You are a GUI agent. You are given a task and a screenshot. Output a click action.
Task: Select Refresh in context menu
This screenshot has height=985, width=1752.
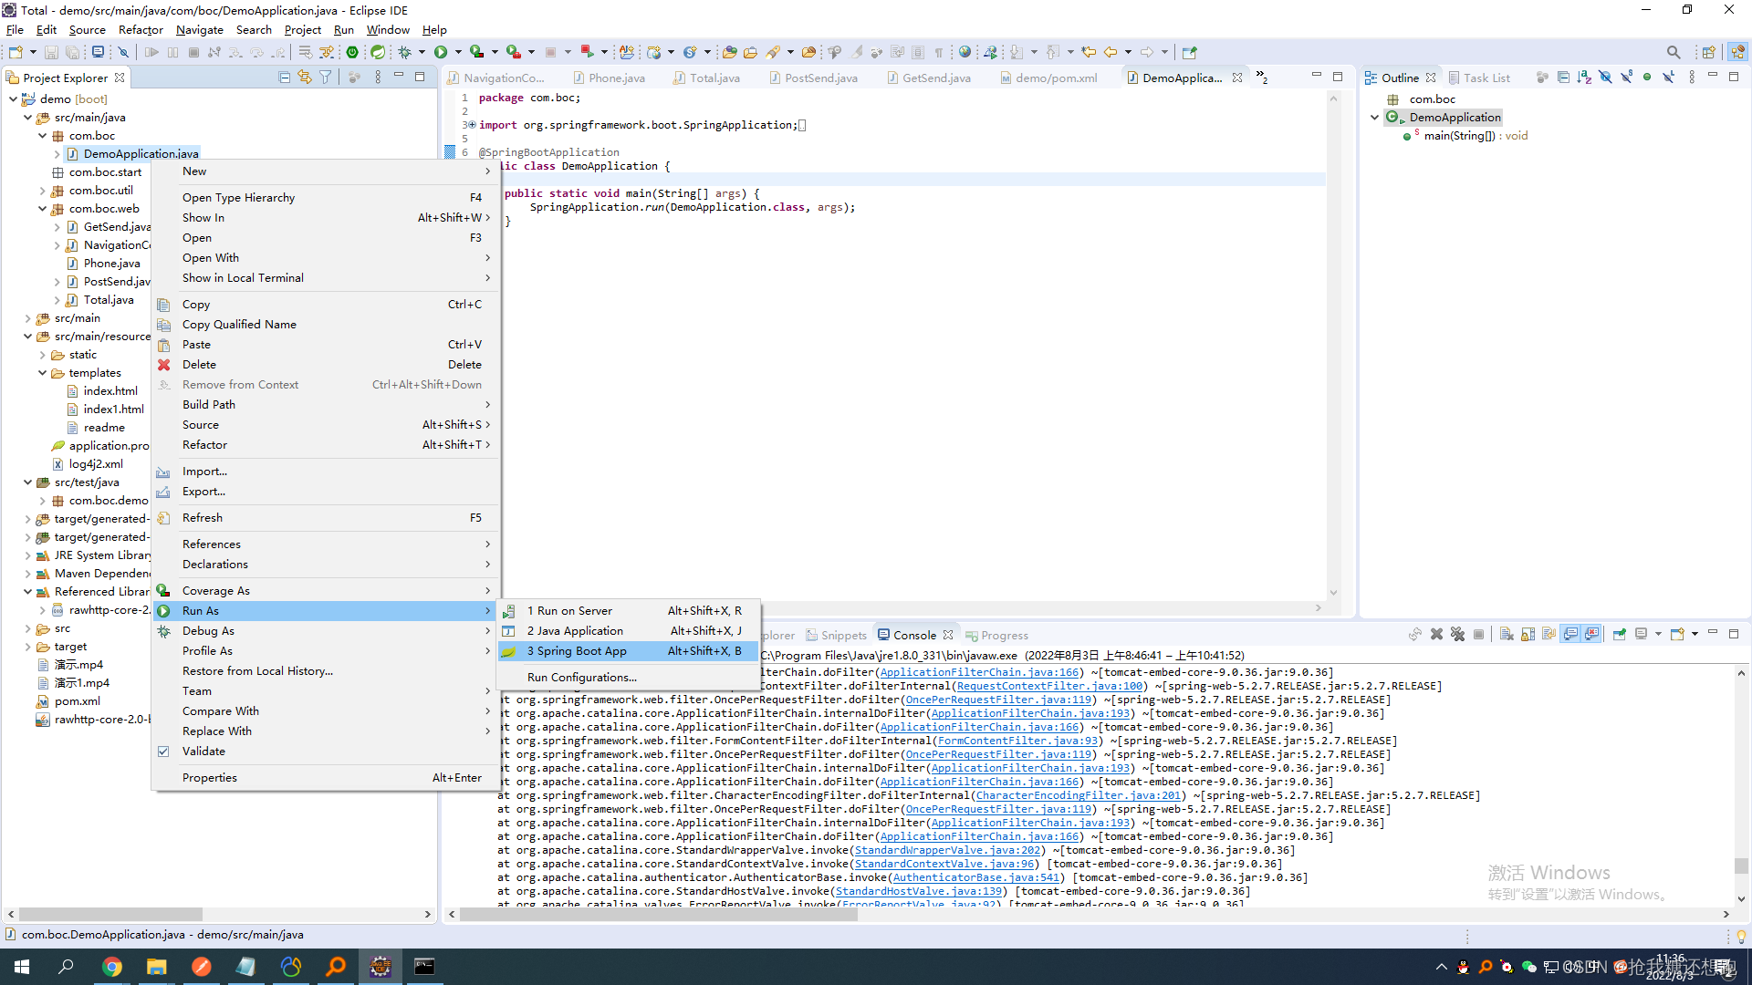327,518
